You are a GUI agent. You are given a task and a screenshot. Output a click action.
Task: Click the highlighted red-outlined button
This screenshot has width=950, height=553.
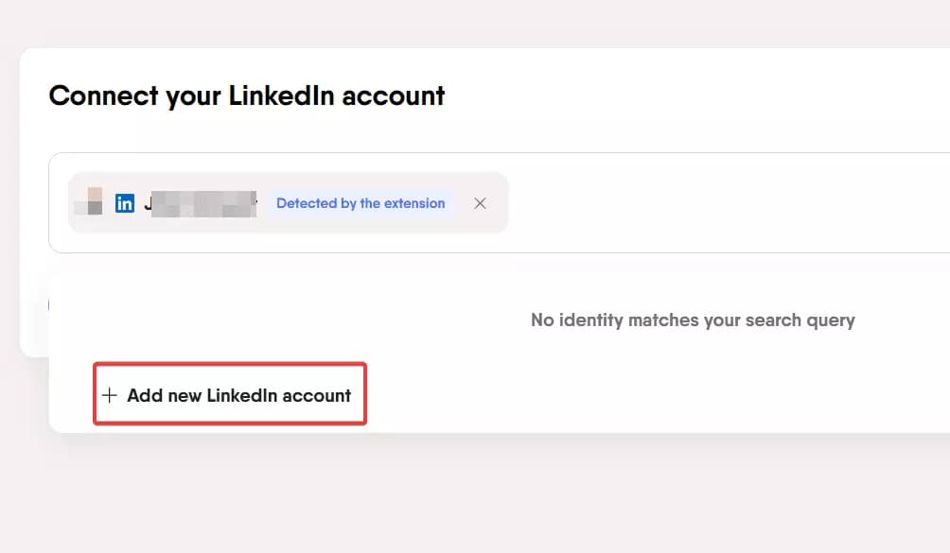(229, 394)
